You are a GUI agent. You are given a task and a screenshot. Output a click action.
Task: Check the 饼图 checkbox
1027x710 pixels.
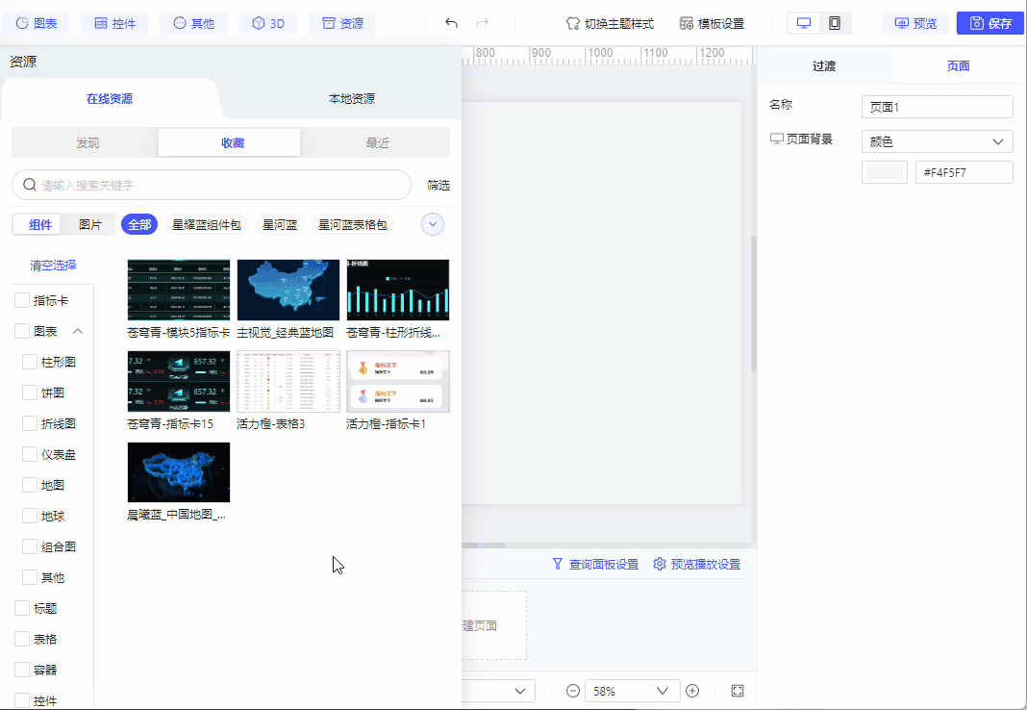click(30, 393)
